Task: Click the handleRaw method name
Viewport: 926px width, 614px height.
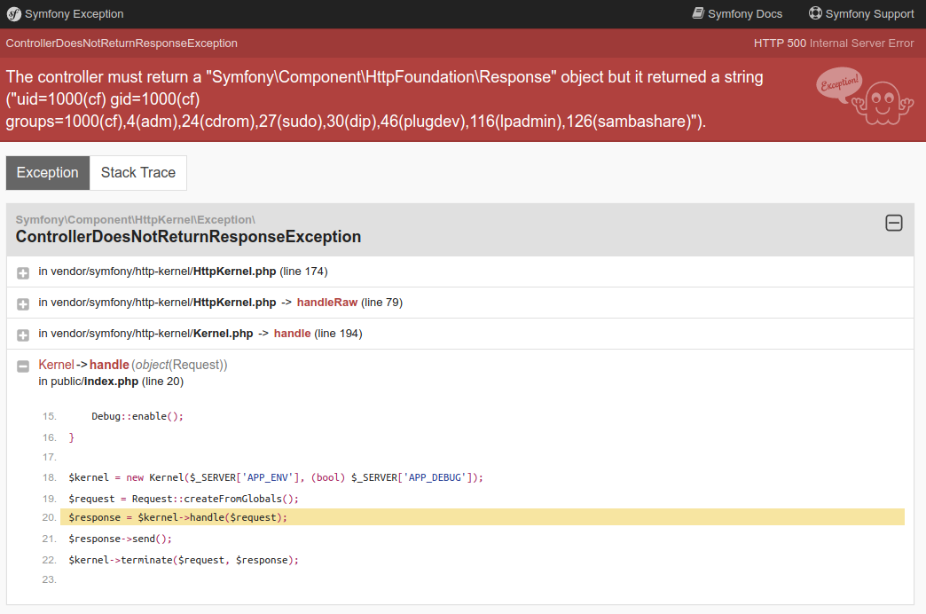Action: coord(326,303)
